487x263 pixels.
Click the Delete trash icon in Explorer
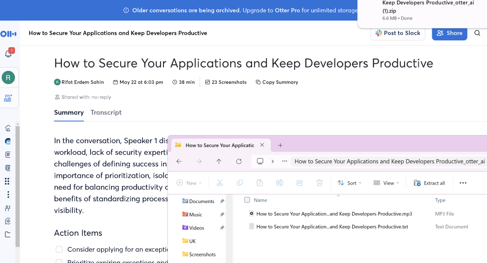pos(320,183)
